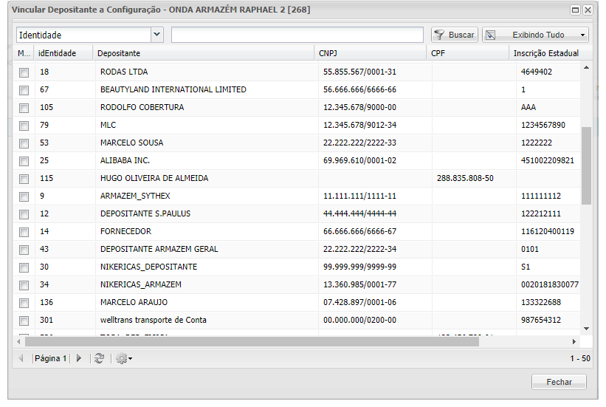606x407 pixels.
Task: Select welltrans transporte de Conta checkbox
Action: pyautogui.click(x=24, y=321)
